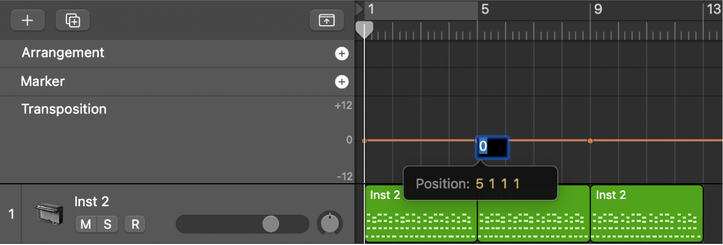Click the Transposition global track label

click(x=64, y=109)
